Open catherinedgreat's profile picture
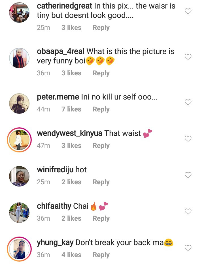The height and width of the screenshot is (267, 204). 19,13
